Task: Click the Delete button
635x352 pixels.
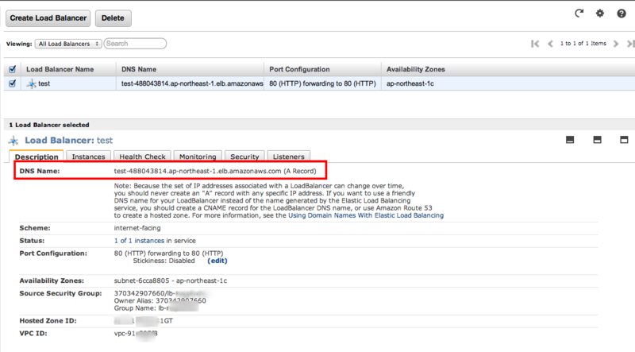Action: pos(113,18)
